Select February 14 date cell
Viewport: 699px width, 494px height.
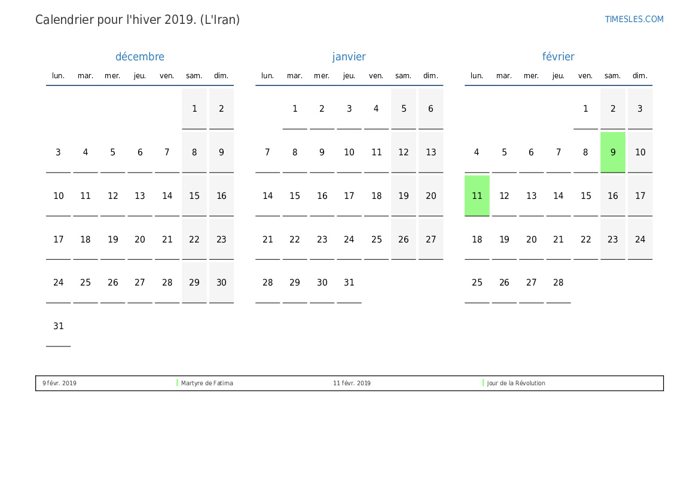(558, 196)
